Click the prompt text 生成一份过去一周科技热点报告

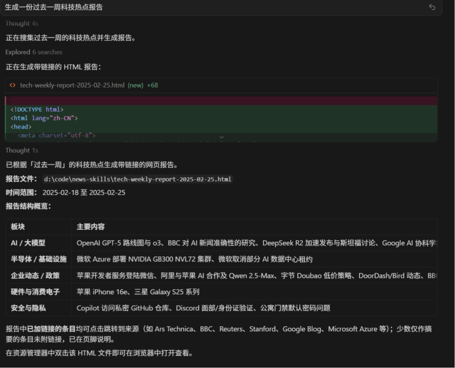click(x=54, y=7)
